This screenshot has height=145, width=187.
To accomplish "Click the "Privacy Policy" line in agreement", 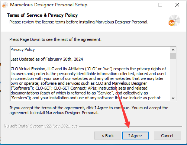I will tap(23, 49).
